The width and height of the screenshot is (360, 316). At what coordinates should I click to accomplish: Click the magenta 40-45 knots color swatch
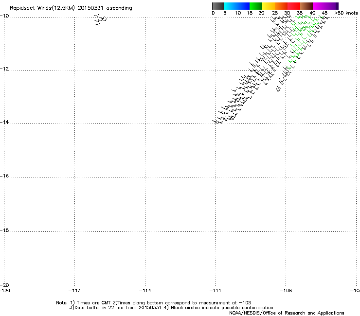click(x=319, y=6)
